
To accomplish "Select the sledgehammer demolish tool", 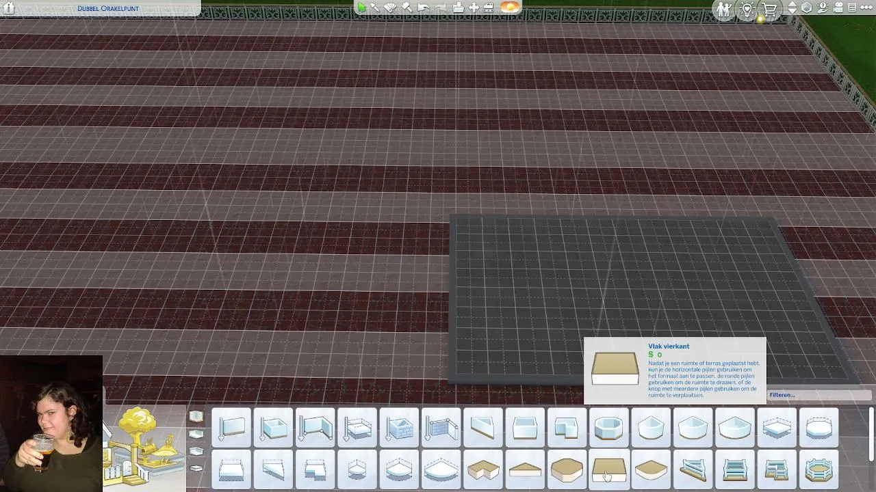I will point(407,8).
